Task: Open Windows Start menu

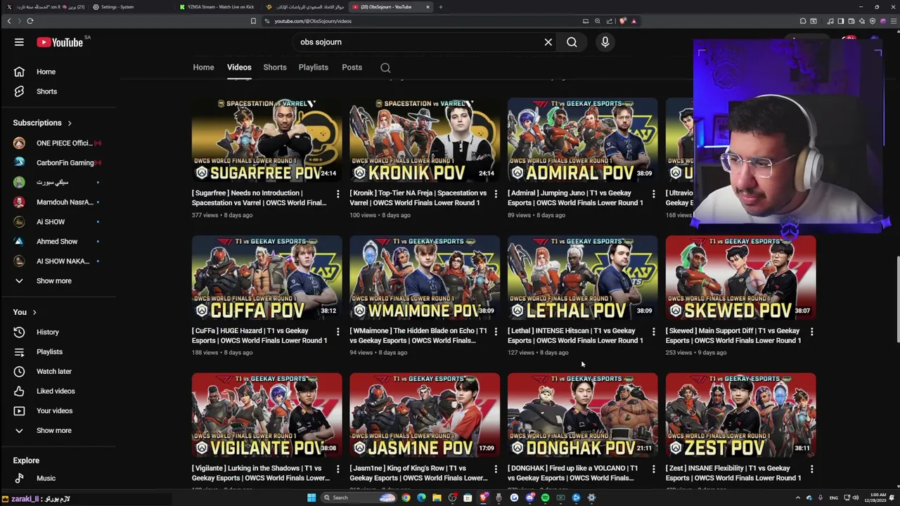Action: click(x=311, y=498)
